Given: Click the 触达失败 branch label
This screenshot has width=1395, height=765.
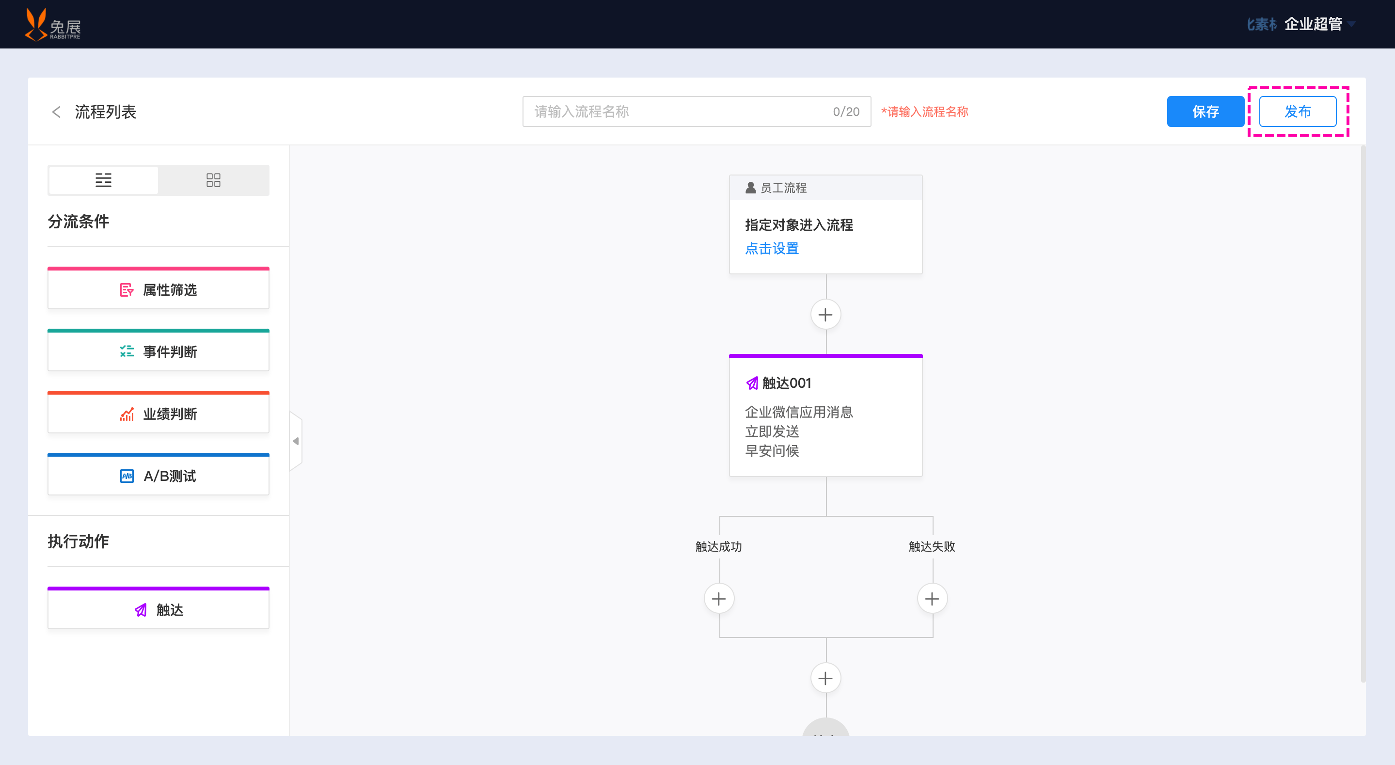Looking at the screenshot, I should coord(932,547).
